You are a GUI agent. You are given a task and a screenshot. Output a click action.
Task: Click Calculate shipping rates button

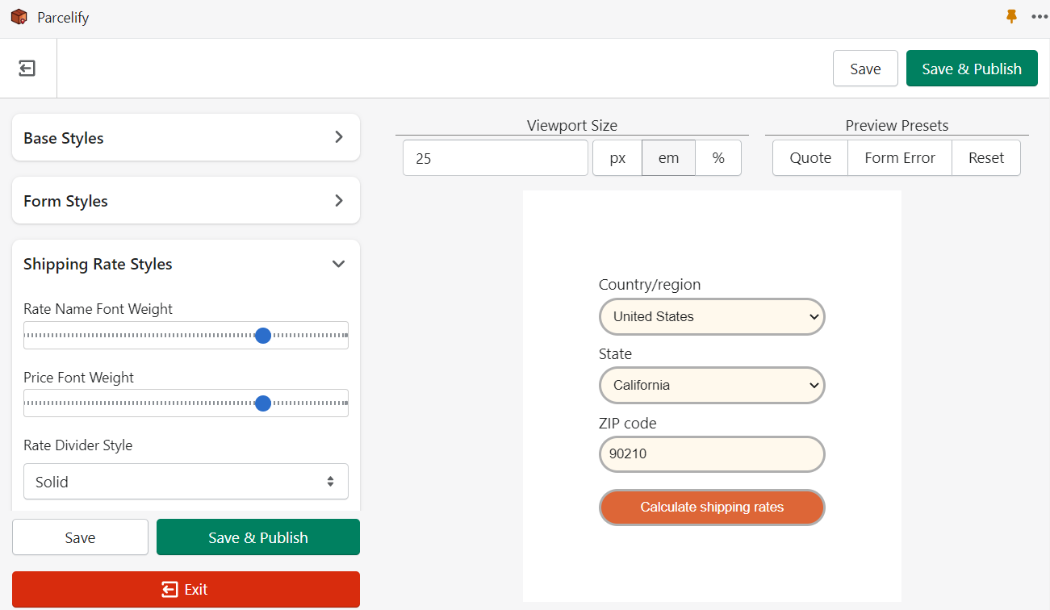[x=712, y=508]
